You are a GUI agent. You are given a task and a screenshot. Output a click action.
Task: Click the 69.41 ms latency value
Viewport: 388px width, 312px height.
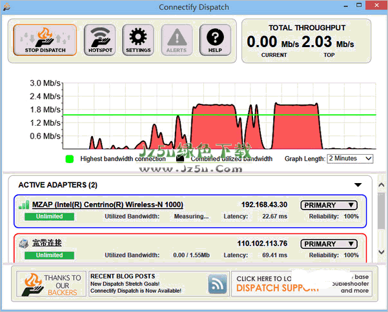pos(274,255)
